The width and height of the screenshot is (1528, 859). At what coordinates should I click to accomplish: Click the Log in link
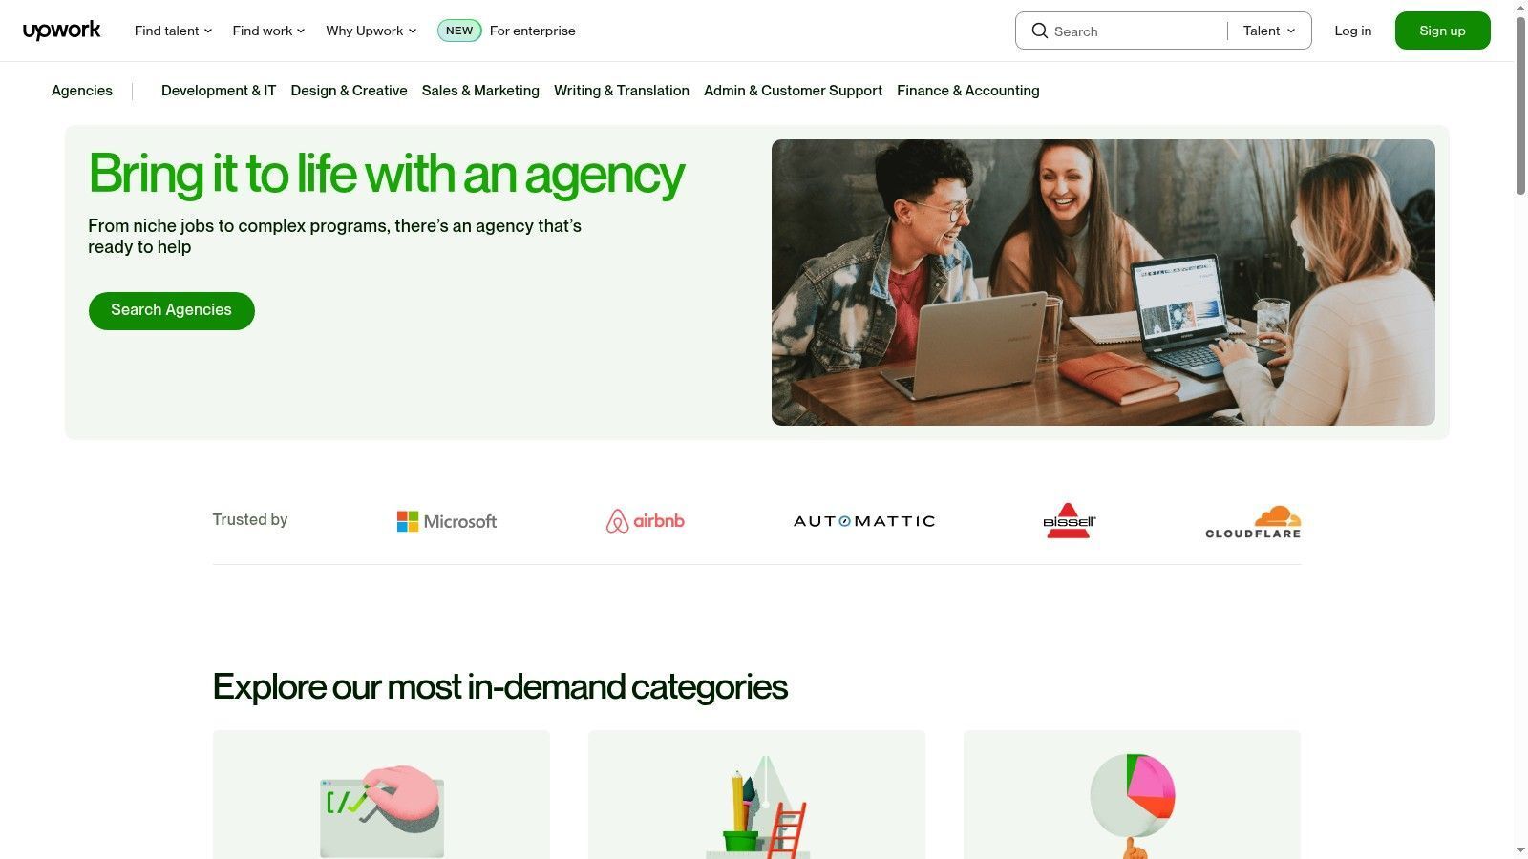pos(1352,31)
